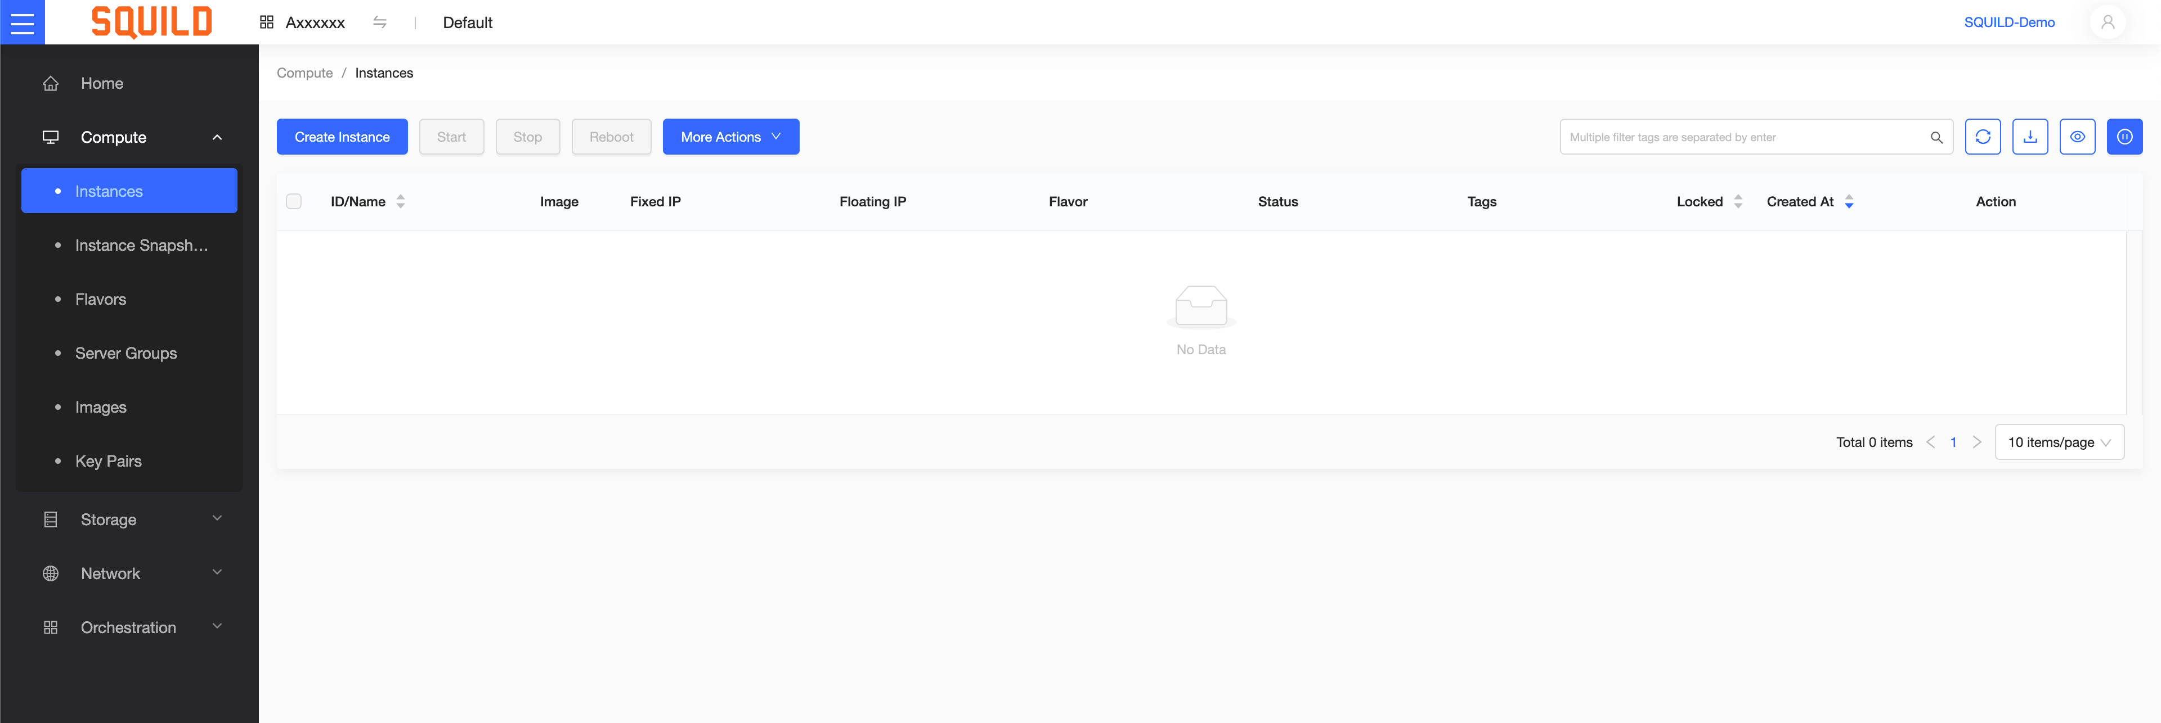Focus the filter tags search field
This screenshot has height=723, width=2161.
(1745, 137)
